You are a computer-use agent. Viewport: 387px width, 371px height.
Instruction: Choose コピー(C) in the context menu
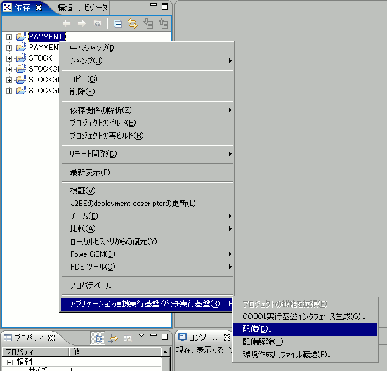[x=83, y=79]
